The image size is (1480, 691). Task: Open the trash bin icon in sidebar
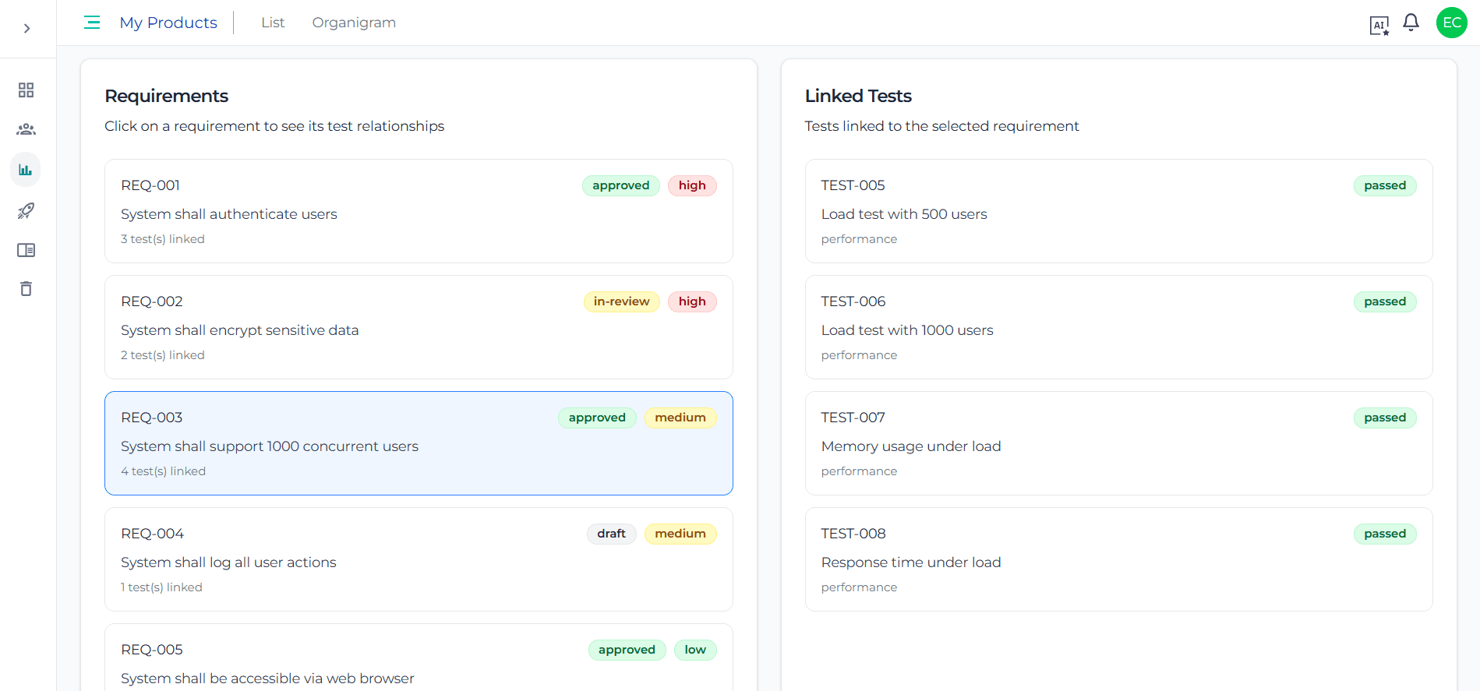(x=26, y=289)
